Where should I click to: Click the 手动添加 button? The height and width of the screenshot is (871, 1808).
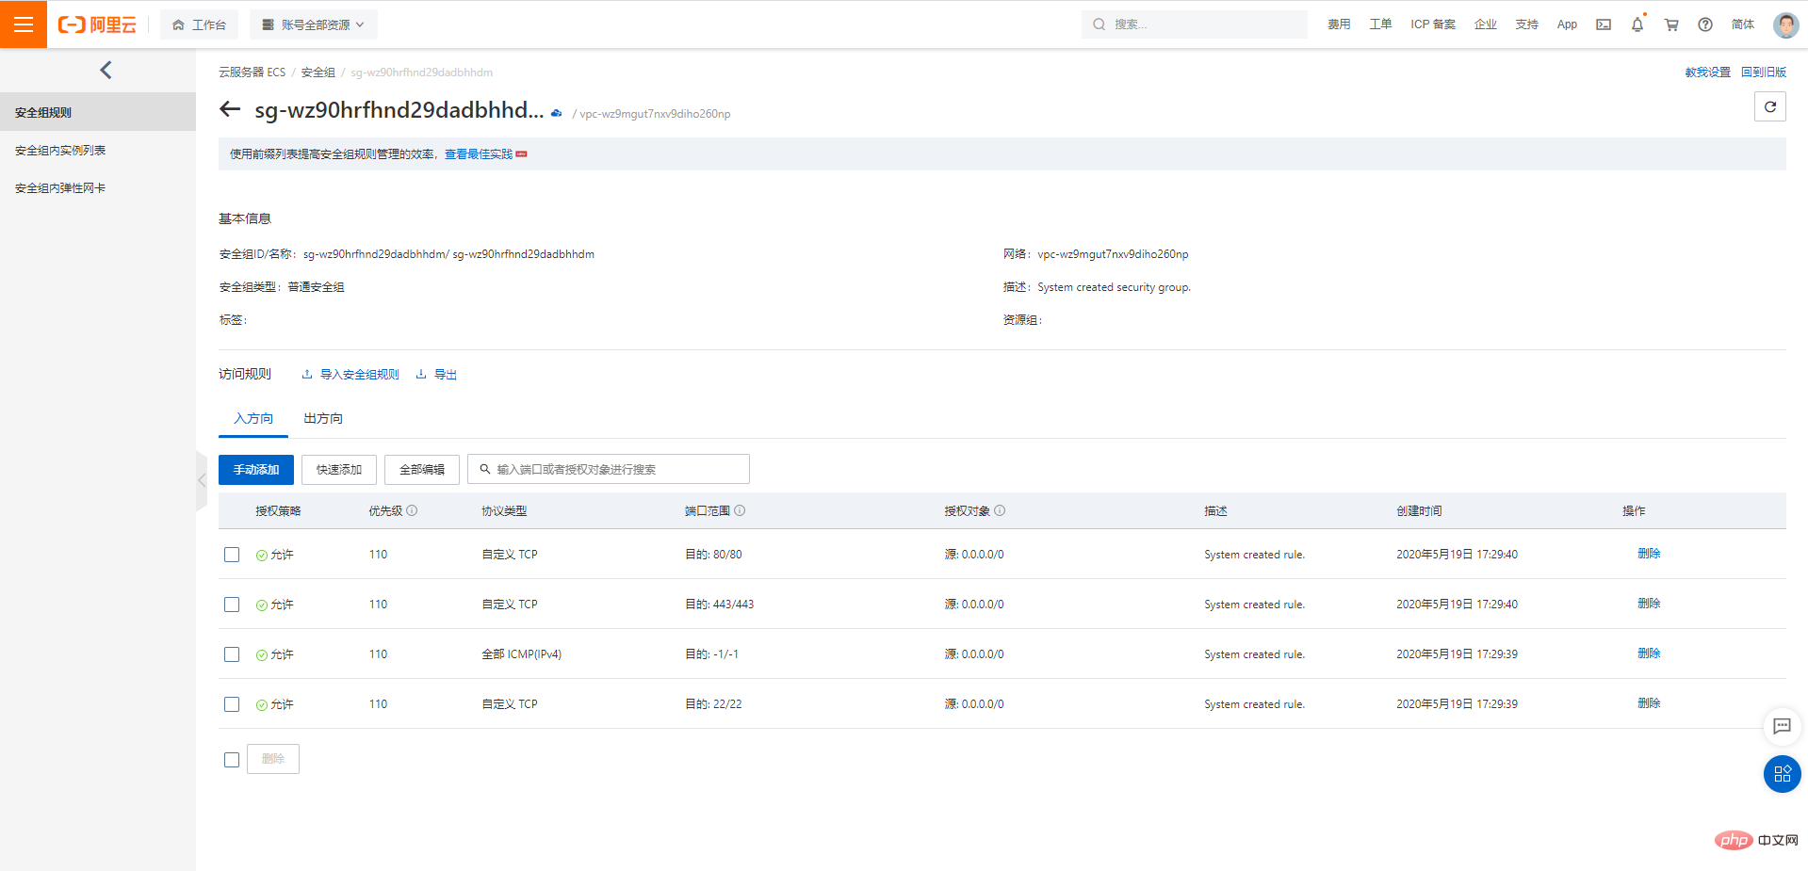256,470
